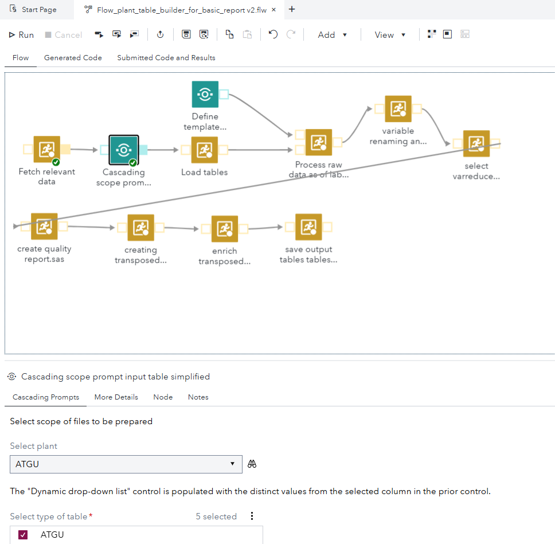Toggle the layout alignment icon near View menu

click(431, 34)
